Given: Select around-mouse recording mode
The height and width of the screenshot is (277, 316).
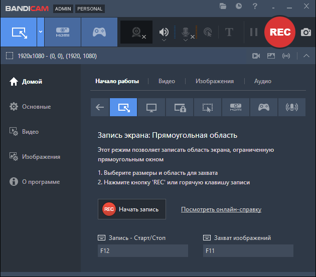Looking at the screenshot, I should pos(208,107).
